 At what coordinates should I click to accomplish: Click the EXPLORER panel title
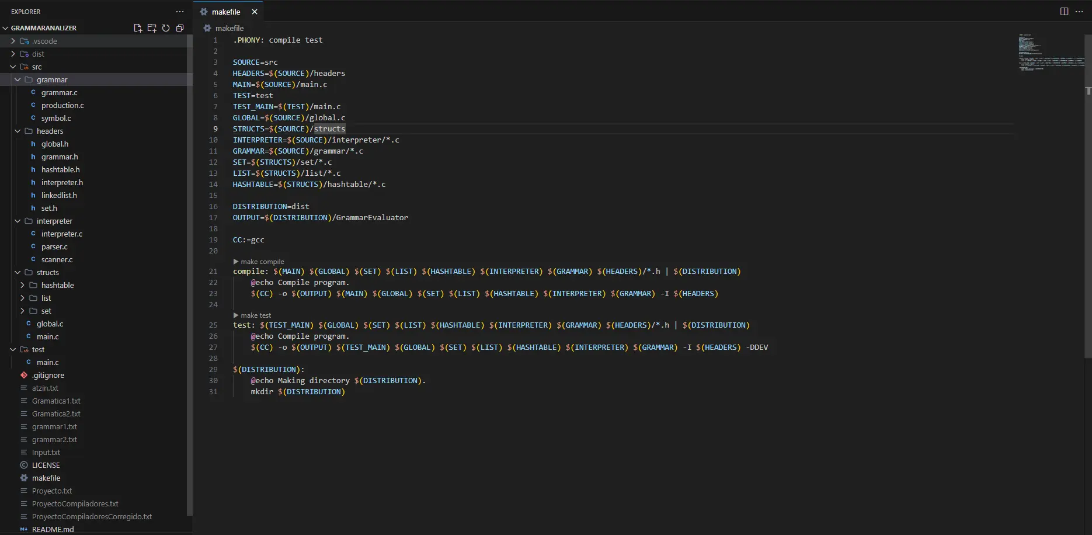(26, 12)
